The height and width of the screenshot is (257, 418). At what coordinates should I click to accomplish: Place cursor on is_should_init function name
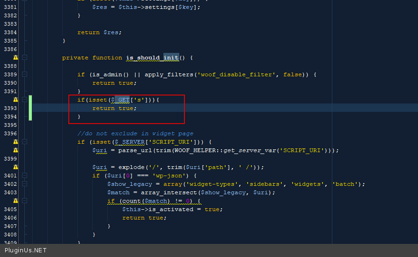pyautogui.click(x=152, y=58)
